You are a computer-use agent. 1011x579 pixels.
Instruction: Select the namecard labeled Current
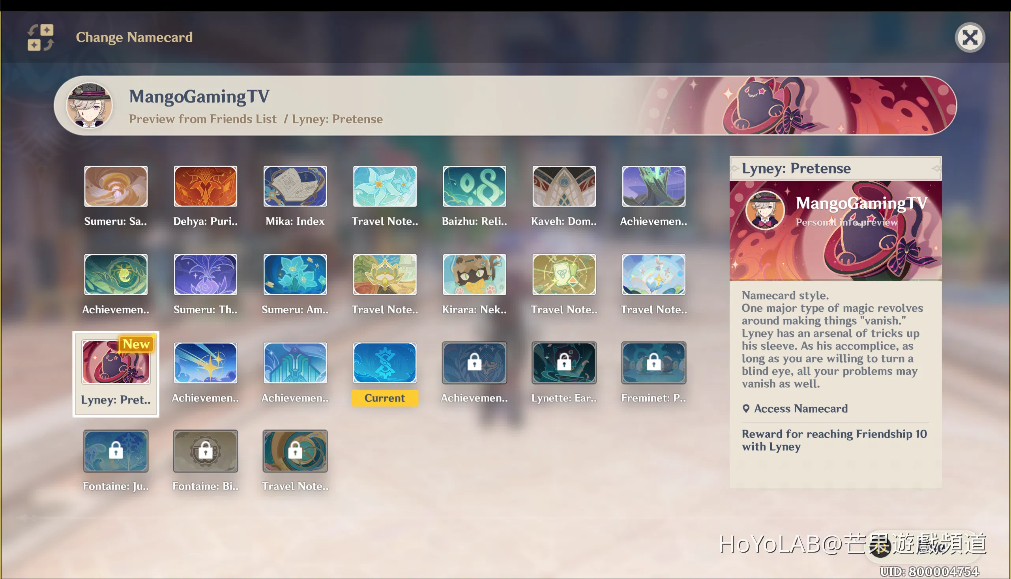384,363
